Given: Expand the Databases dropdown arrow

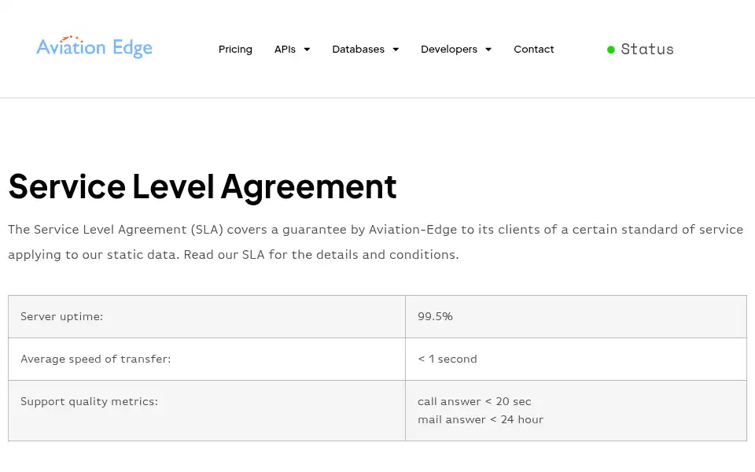Looking at the screenshot, I should 396,50.
